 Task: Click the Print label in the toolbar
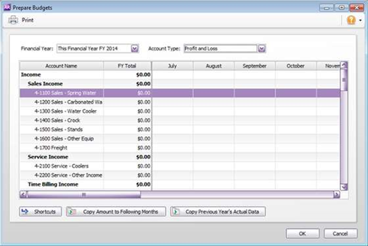(28, 20)
